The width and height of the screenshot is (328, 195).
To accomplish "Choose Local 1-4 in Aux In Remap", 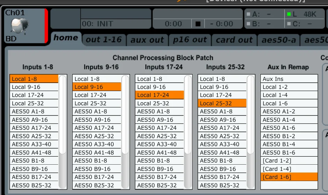I will tap(289, 95).
